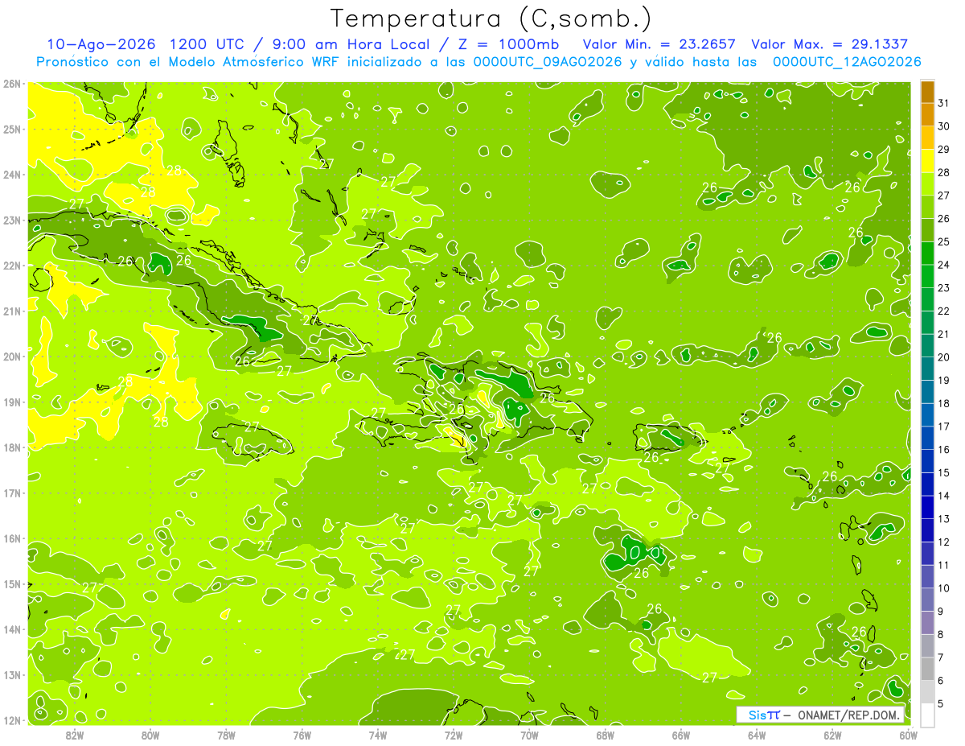Screen dimensions: 965x746
Task: Click the latitude label 12N
Action: click(12, 720)
